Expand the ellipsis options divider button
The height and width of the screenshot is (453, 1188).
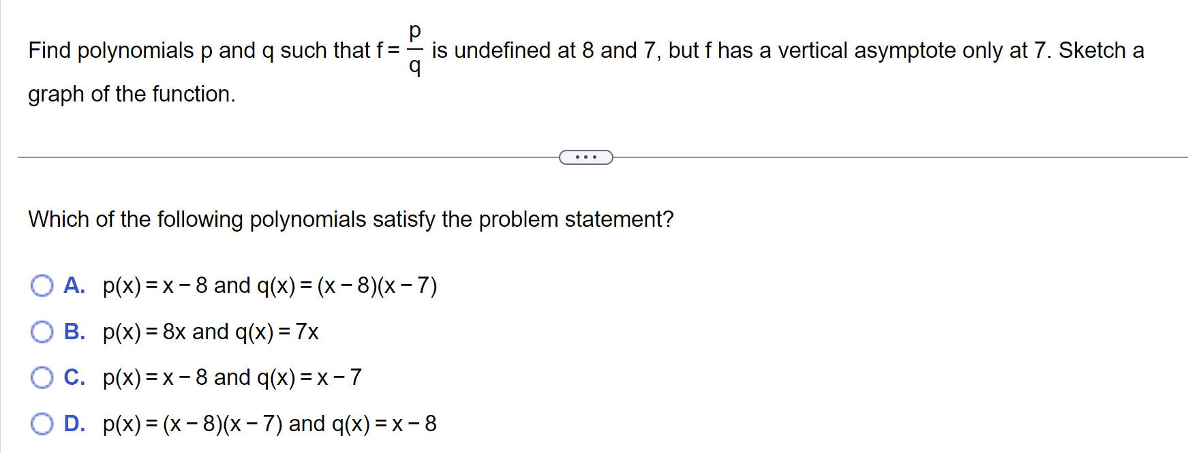point(586,157)
